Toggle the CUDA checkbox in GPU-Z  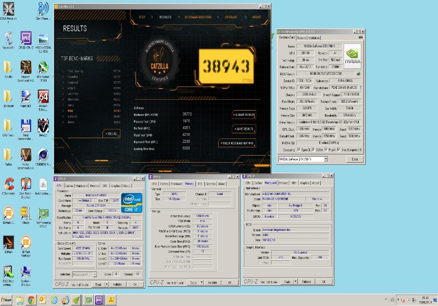313,150
